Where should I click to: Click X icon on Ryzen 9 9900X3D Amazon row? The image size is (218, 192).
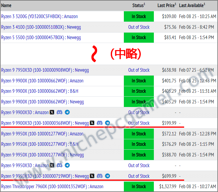tap(52, 112)
